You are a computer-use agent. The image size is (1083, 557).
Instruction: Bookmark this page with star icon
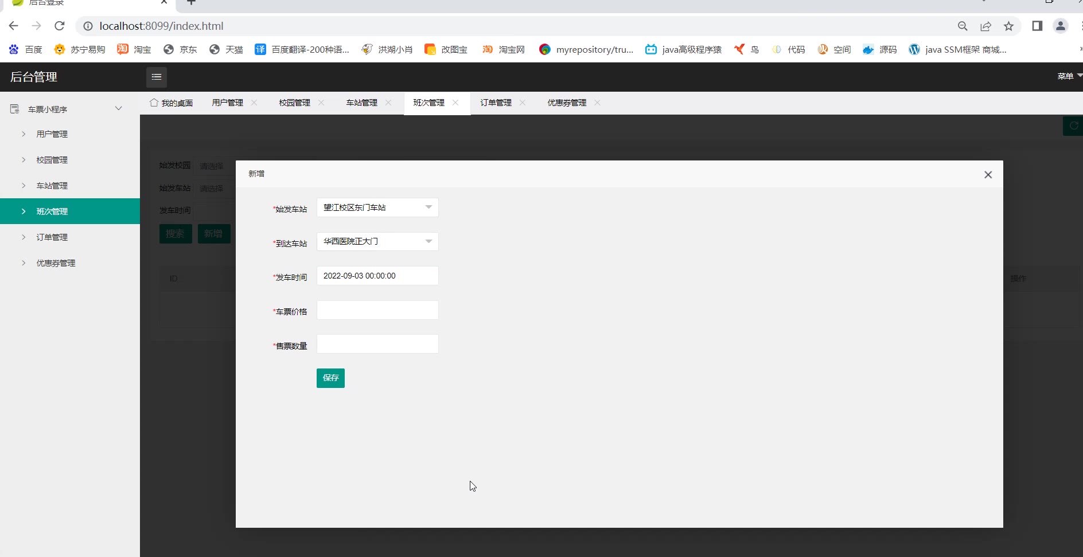click(1008, 26)
